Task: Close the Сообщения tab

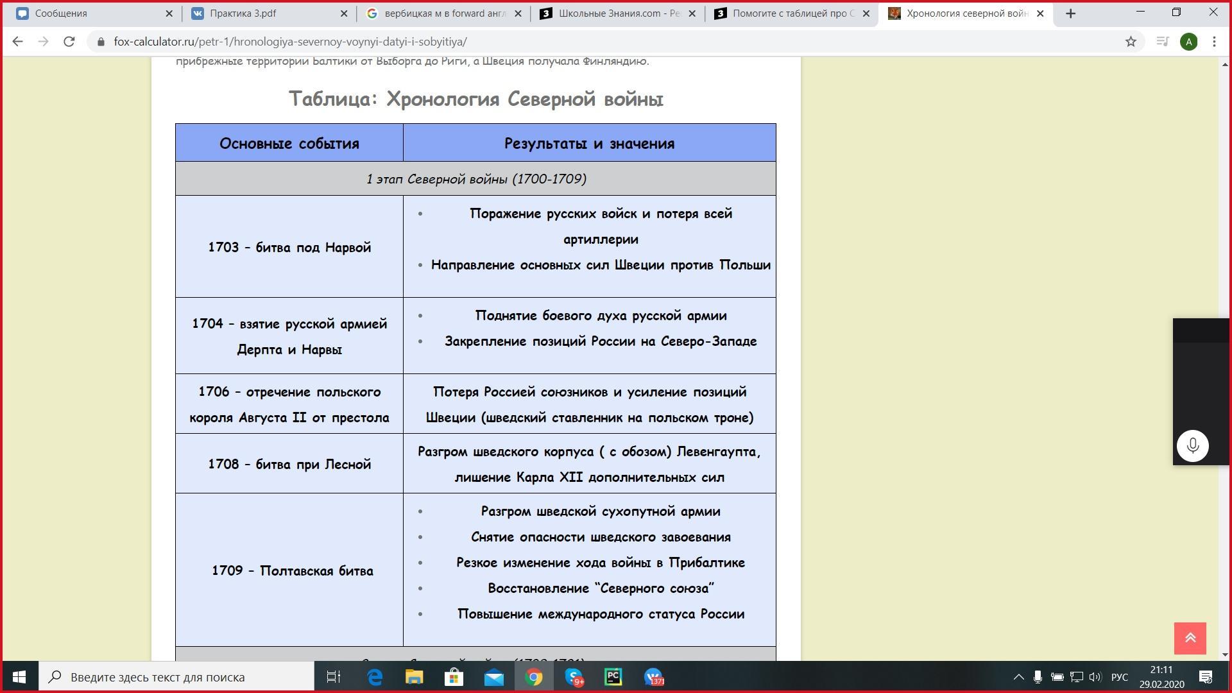Action: tap(169, 13)
